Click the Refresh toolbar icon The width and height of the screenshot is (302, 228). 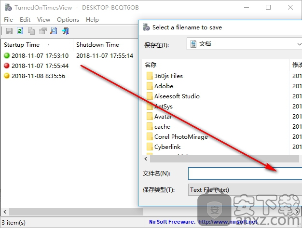pyautogui.click(x=20, y=31)
